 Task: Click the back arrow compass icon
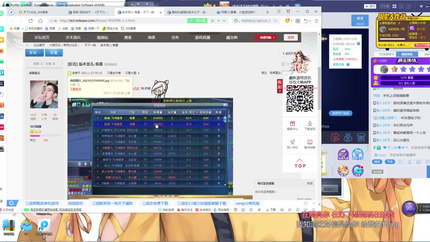(x=11, y=12)
